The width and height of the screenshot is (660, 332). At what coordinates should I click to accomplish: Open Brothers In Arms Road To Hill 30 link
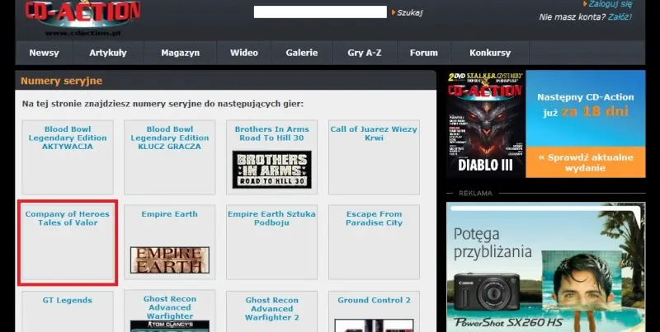tap(272, 133)
